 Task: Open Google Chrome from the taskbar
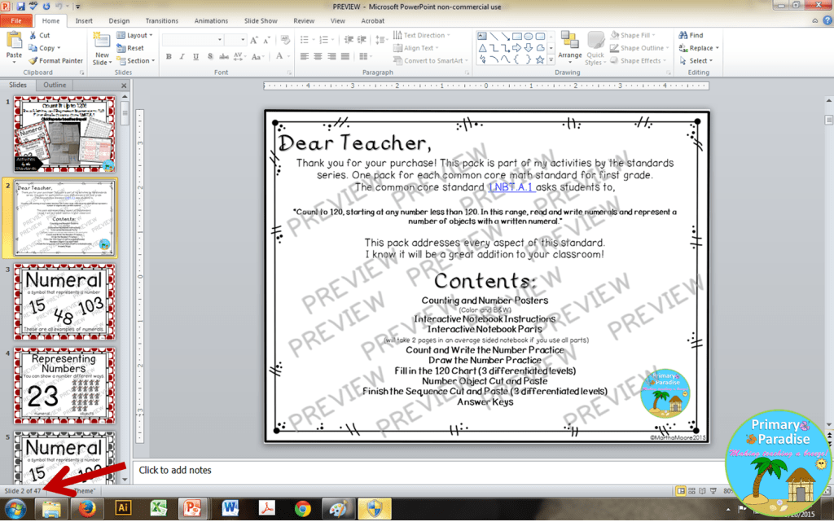[x=303, y=508]
